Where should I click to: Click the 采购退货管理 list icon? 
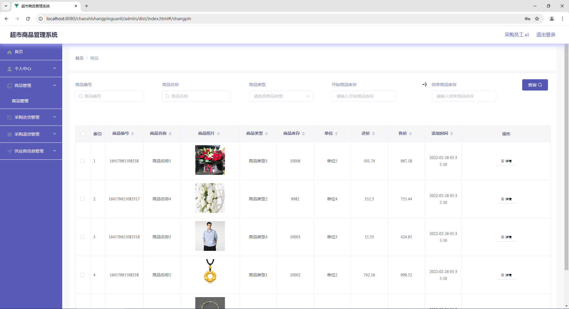[x=9, y=134]
